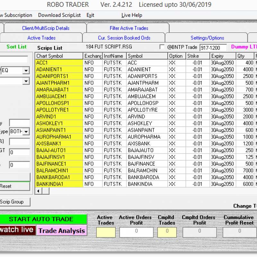
Task: Click the watch live button
Action: 18,231
